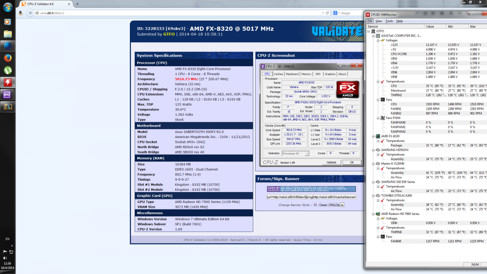The height and width of the screenshot is (274, 487).
Task: Open the GTFO submitter link
Action: click(x=169, y=35)
